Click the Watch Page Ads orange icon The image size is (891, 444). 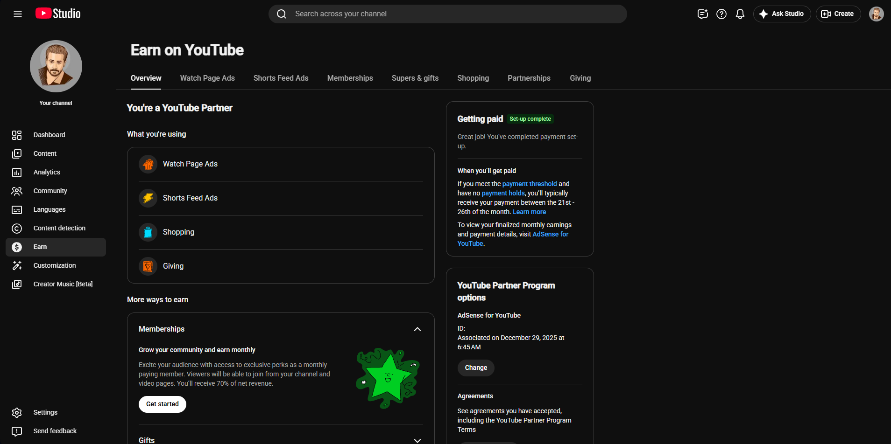pos(148,164)
